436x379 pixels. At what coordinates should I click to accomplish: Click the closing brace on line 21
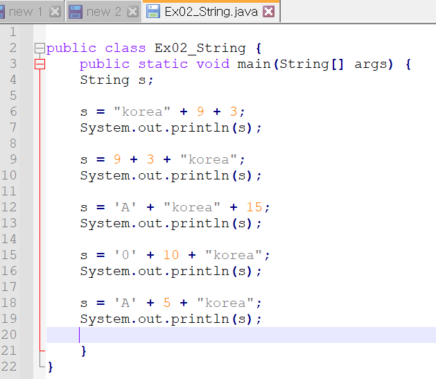pos(84,351)
